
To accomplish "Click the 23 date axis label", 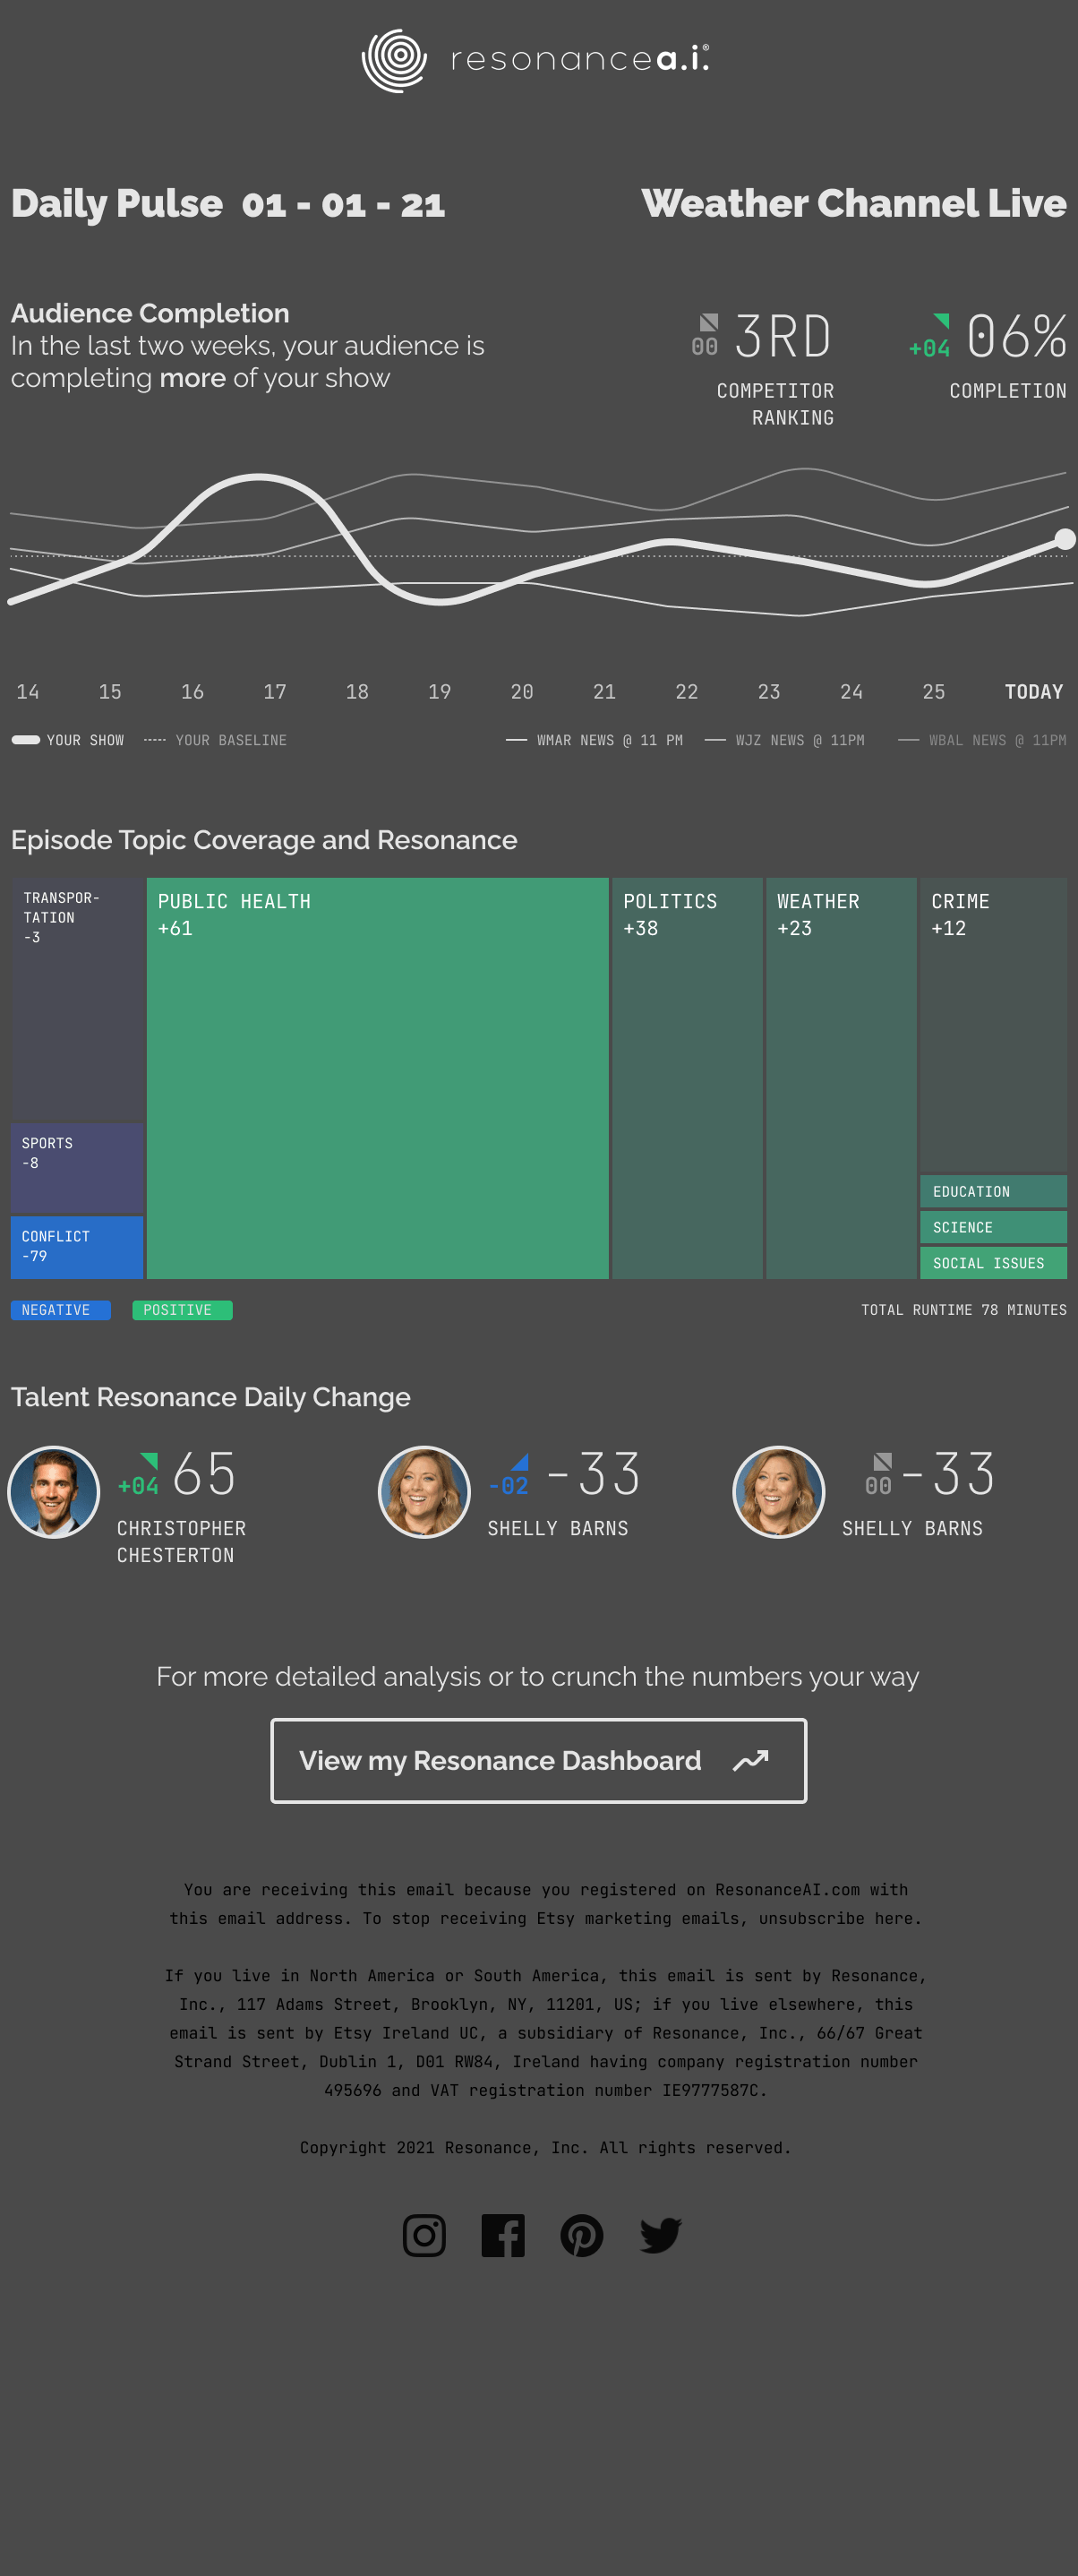I will 769,692.
